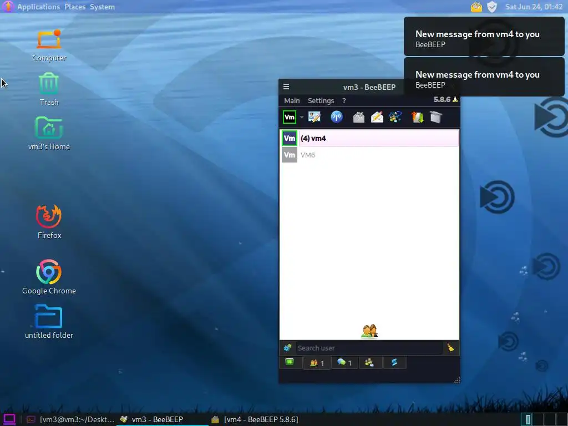Viewport: 568px width, 426px height.
Task: Open the gray mailbox message icon
Action: coord(359,118)
